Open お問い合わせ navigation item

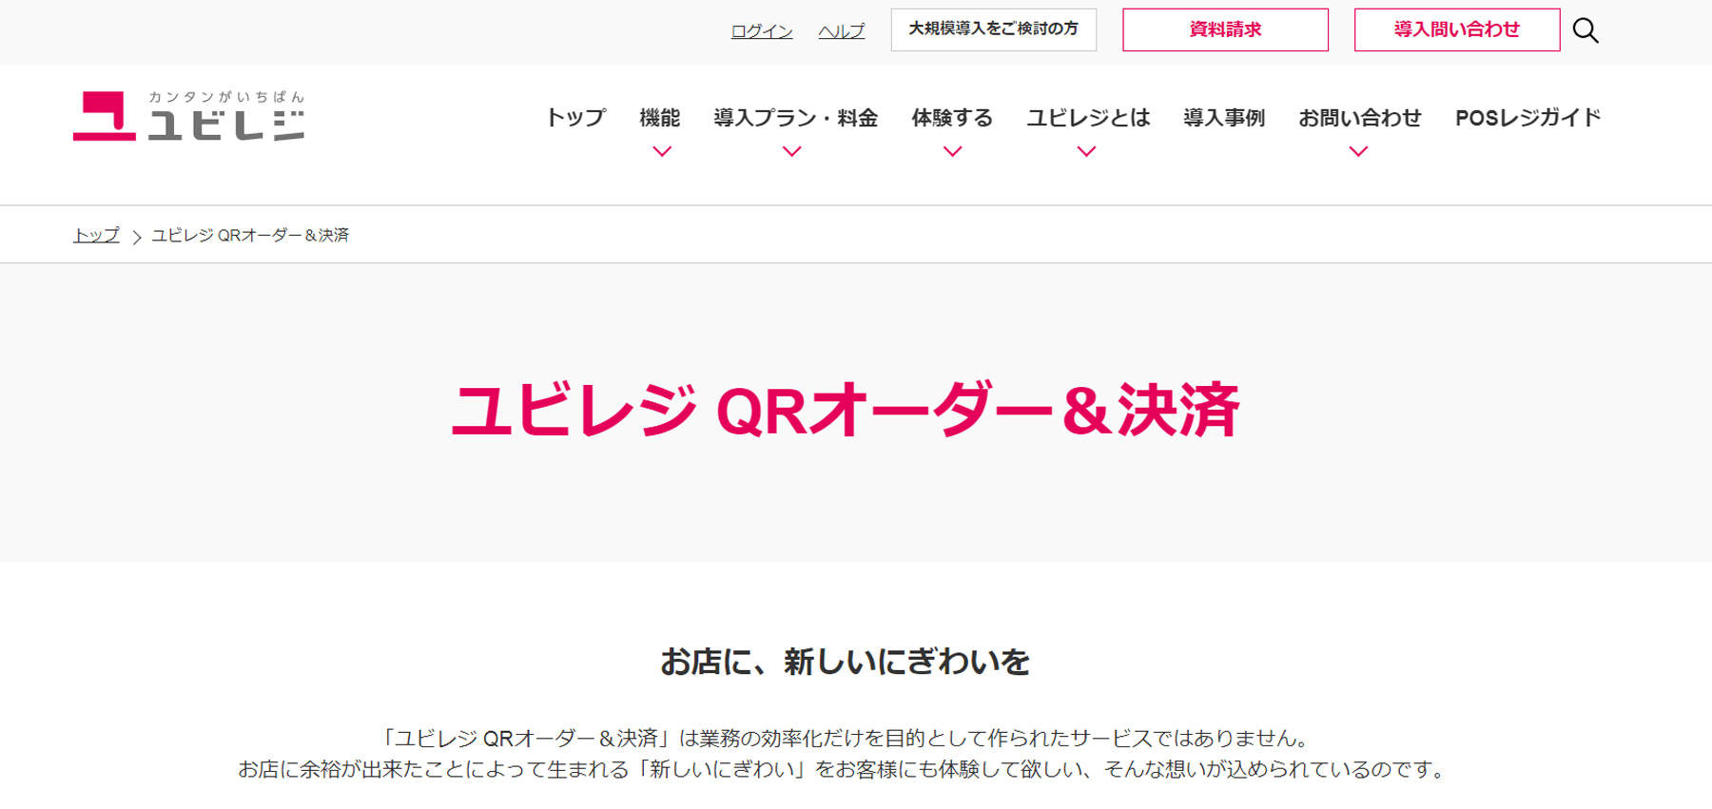point(1360,118)
